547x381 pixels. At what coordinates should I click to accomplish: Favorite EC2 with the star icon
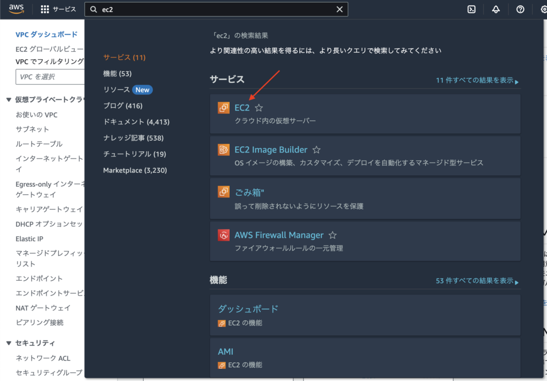259,108
